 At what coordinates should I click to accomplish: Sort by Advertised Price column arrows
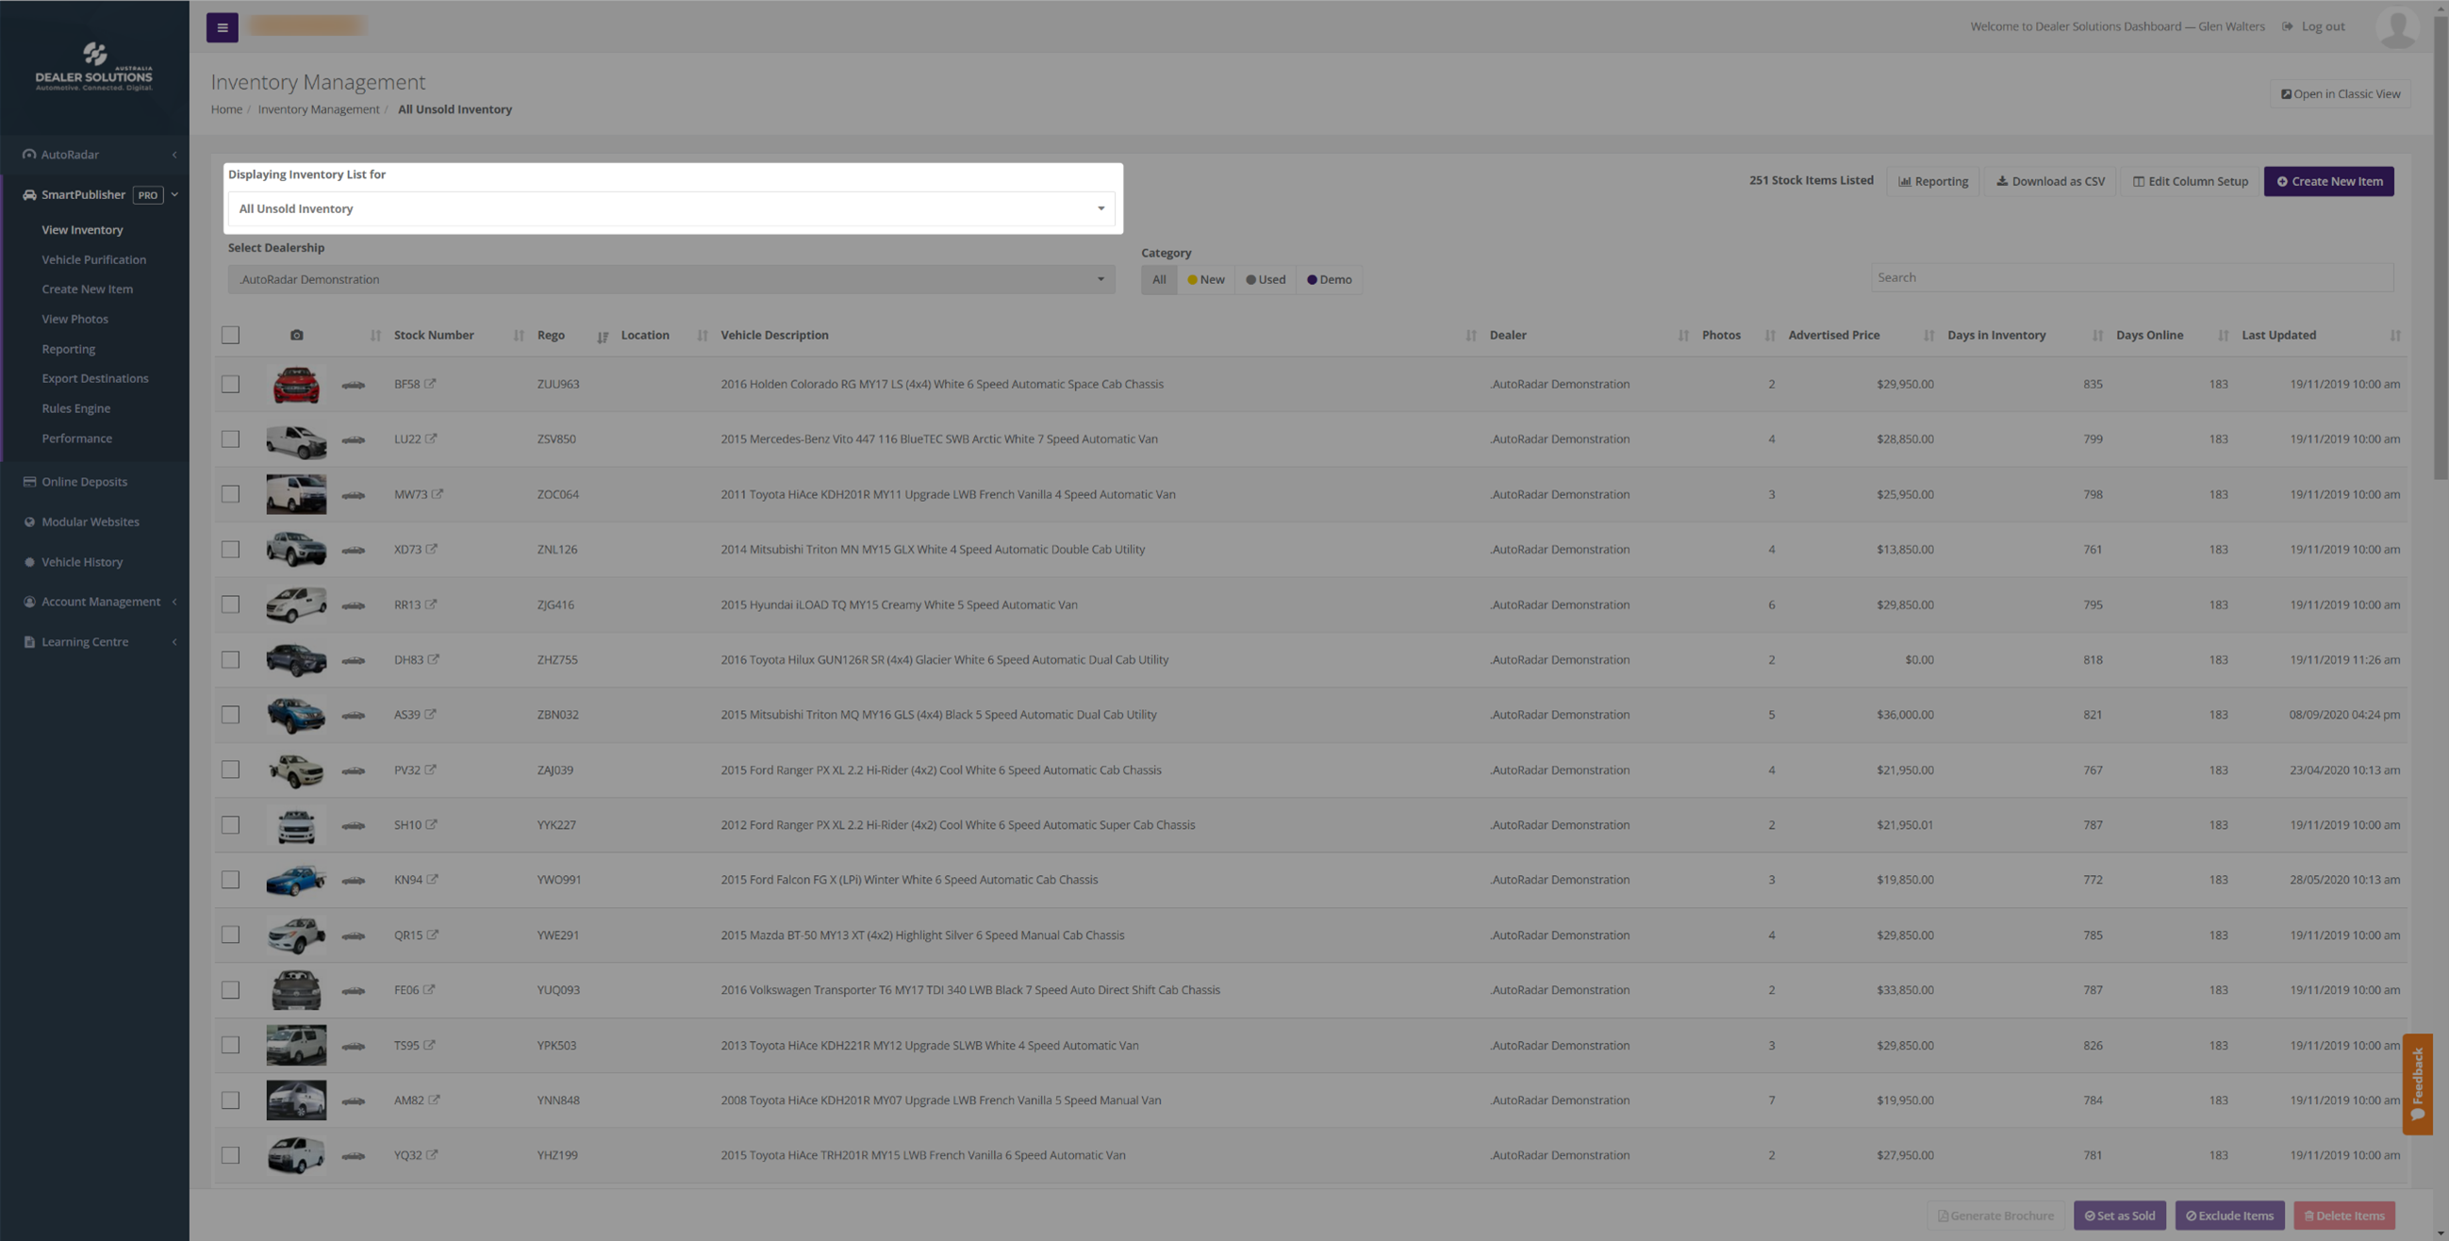pyautogui.click(x=1929, y=336)
